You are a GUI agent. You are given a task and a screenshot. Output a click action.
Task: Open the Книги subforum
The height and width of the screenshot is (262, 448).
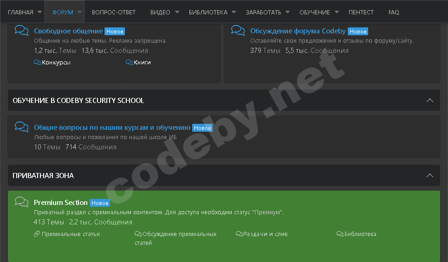[x=142, y=63]
